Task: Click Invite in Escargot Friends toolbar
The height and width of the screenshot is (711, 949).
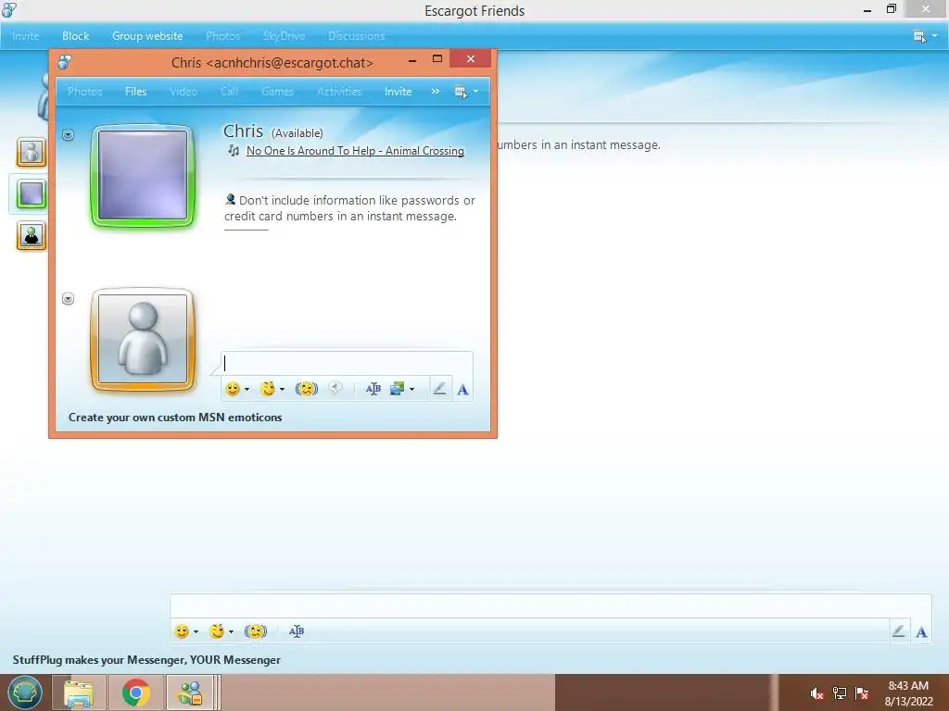Action: point(25,36)
